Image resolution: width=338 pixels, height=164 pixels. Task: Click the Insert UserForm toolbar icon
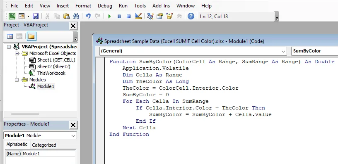[22, 17]
